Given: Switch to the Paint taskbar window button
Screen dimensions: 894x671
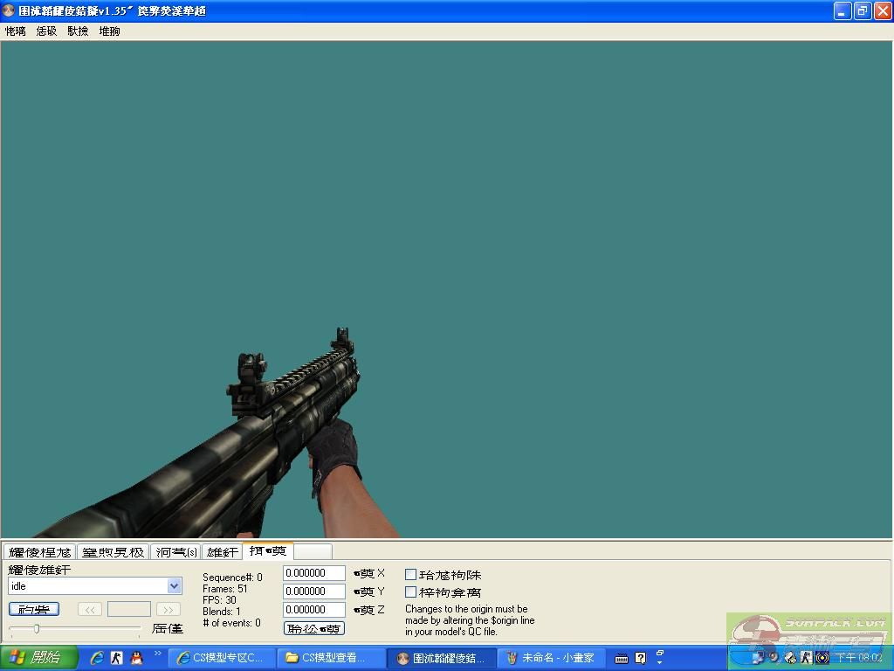Looking at the screenshot, I should click(x=551, y=658).
